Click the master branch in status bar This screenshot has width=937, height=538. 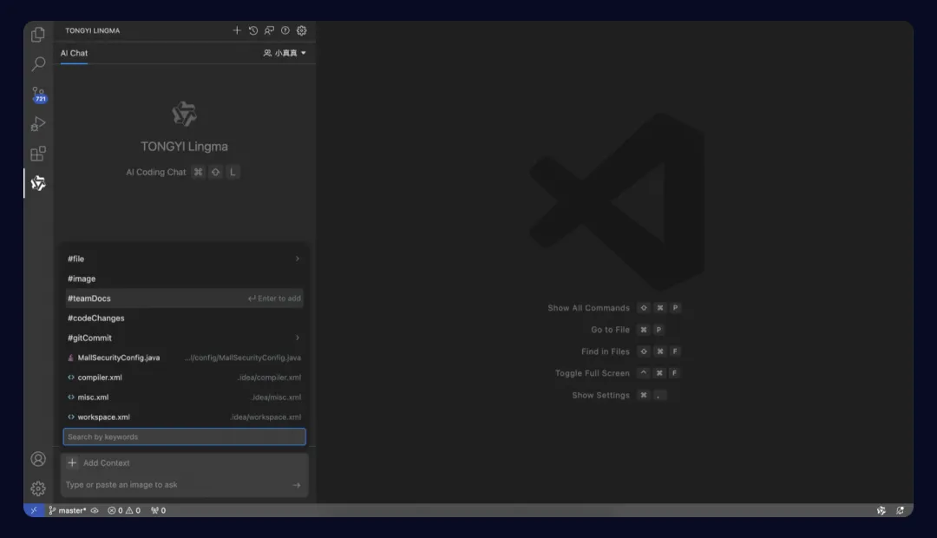point(68,510)
